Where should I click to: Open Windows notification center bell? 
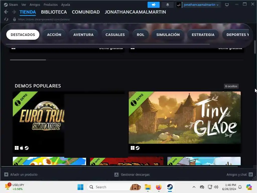tap(240, 187)
